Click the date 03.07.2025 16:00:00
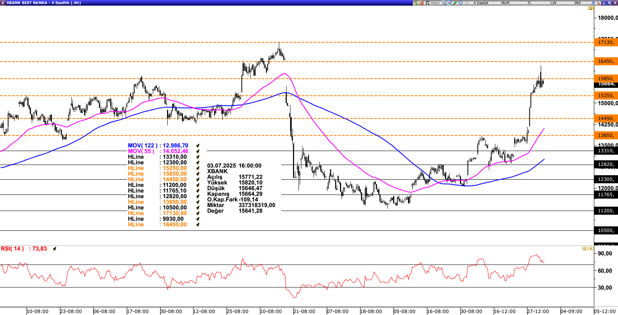Screen dimensions: 618x315 (x=234, y=166)
